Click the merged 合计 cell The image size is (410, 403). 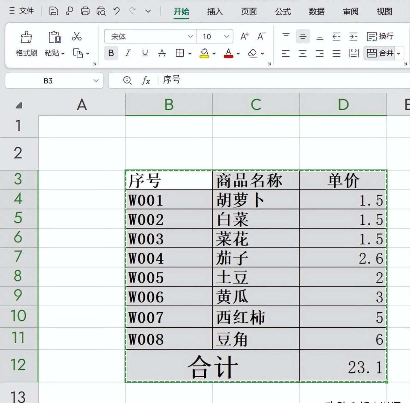coord(213,366)
